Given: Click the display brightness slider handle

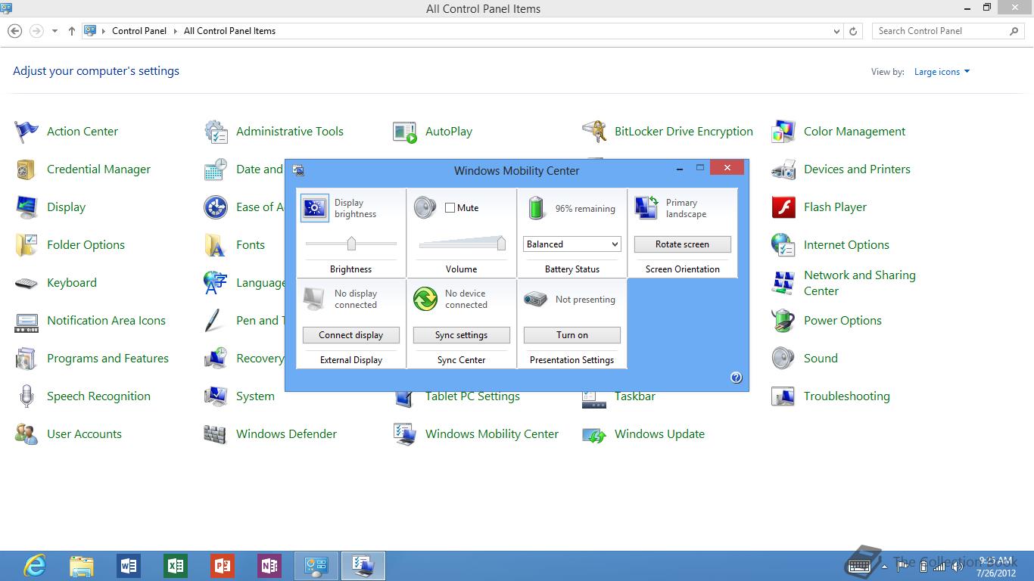Looking at the screenshot, I should [x=351, y=244].
